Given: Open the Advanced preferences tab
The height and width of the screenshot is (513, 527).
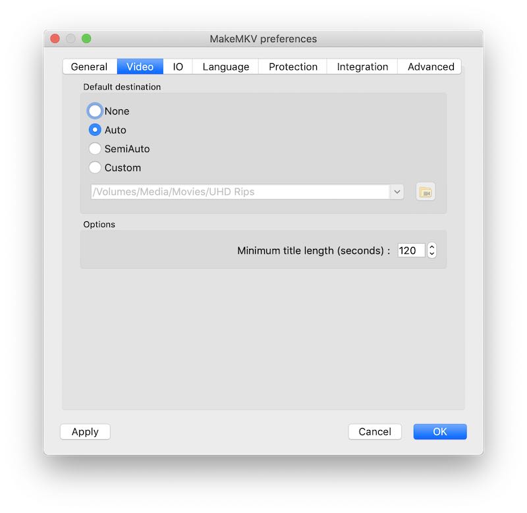Looking at the screenshot, I should click(x=431, y=67).
